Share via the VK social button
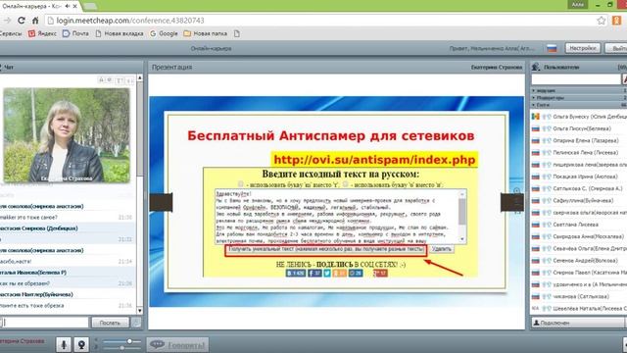This screenshot has width=627, height=353. pos(296,273)
